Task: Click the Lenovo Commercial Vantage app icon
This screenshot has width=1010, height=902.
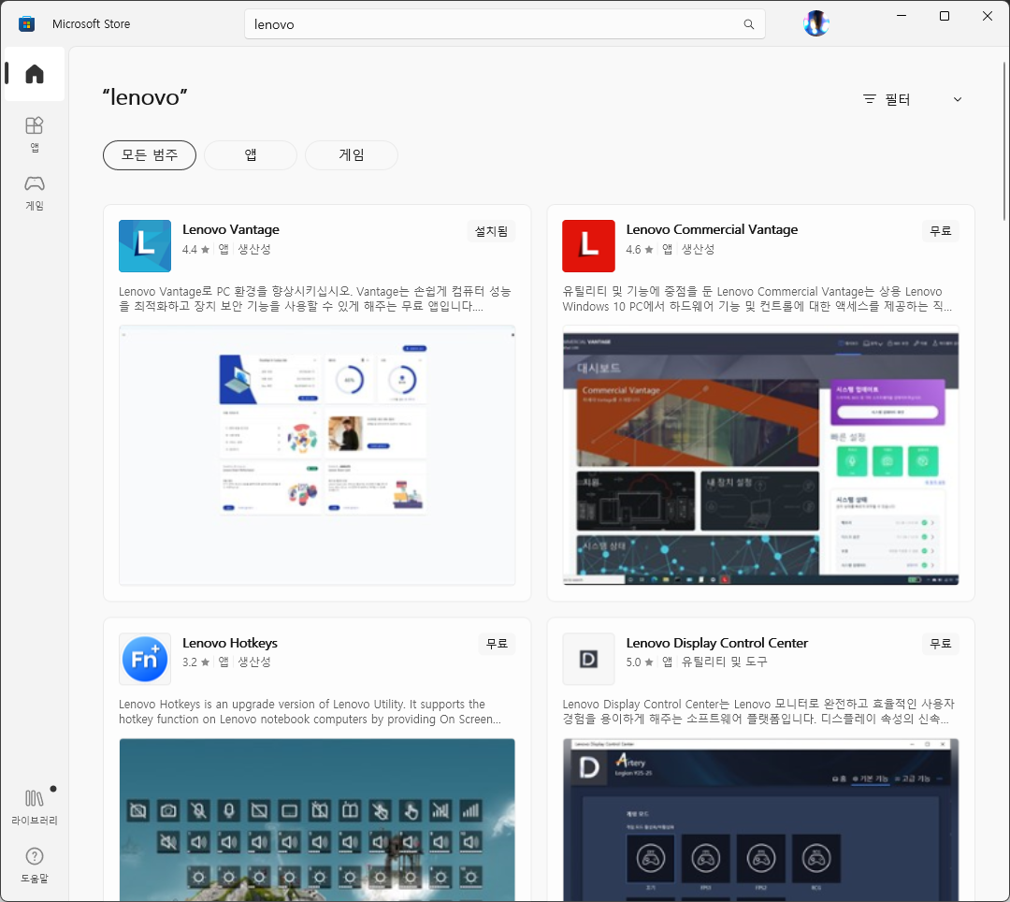Action: 589,246
